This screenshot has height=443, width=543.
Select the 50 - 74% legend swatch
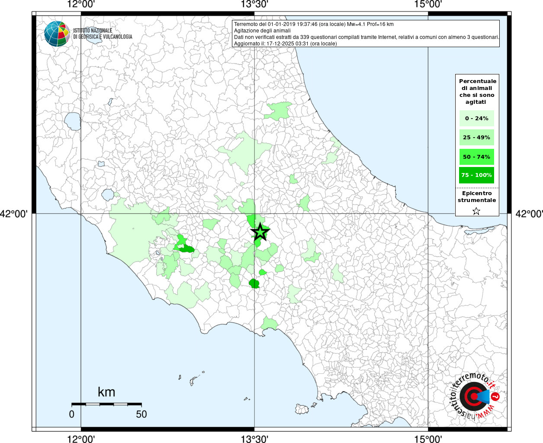pos(476,157)
